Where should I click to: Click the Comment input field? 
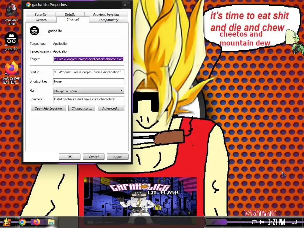88,99
